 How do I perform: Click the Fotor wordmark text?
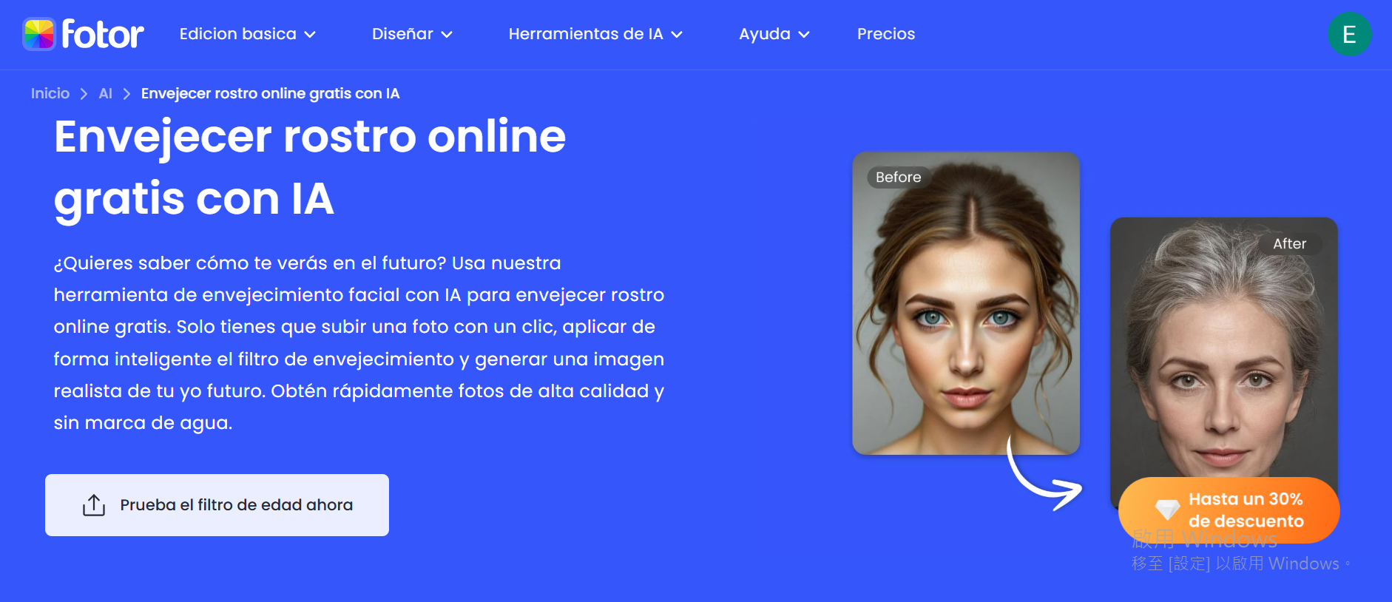(103, 34)
